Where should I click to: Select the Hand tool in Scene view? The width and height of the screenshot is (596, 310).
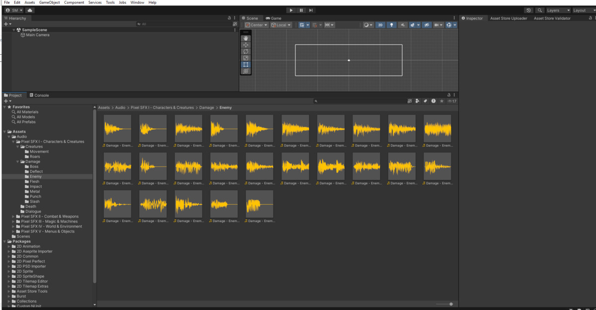246,38
